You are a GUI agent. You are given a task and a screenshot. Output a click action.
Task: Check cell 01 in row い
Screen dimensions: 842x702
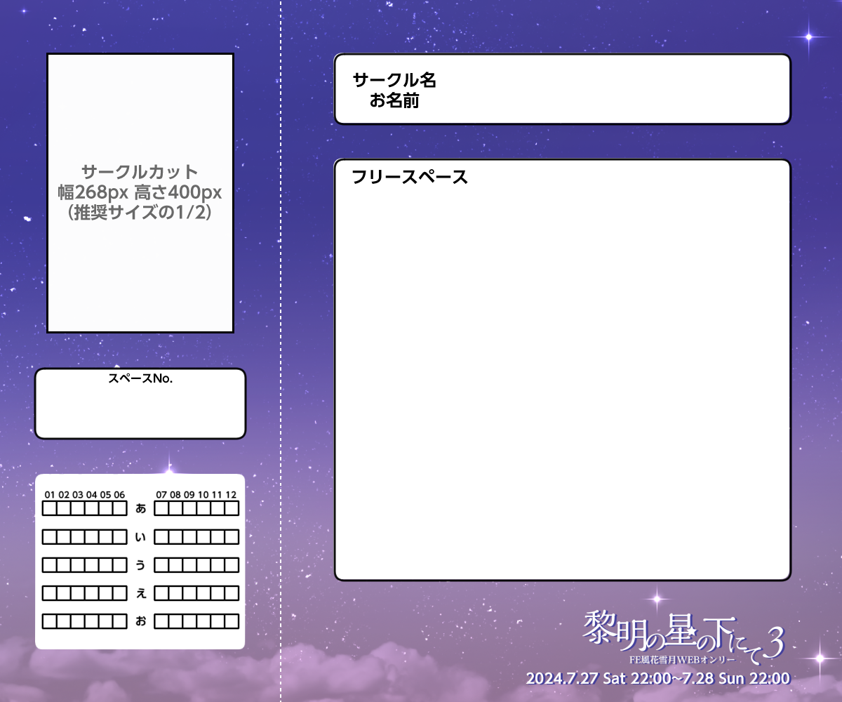click(x=50, y=537)
